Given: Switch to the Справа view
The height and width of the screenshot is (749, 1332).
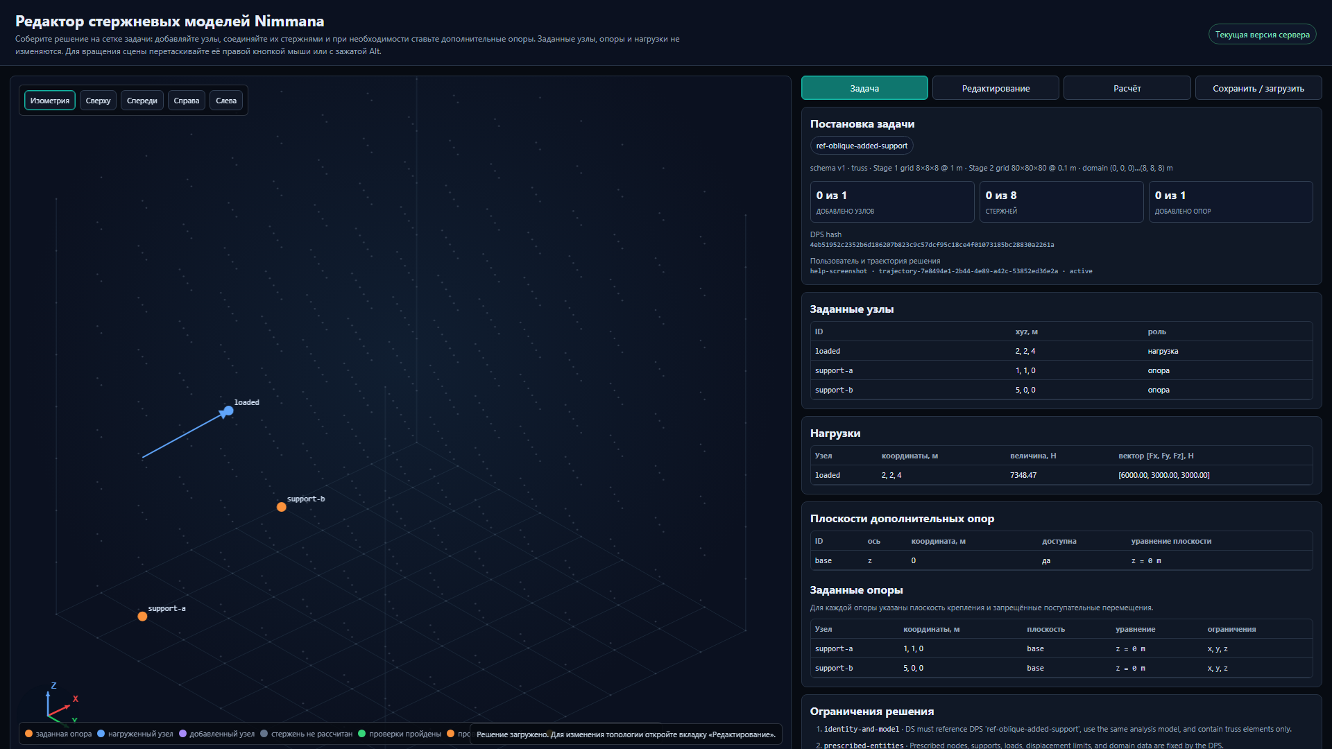Looking at the screenshot, I should [x=187, y=101].
